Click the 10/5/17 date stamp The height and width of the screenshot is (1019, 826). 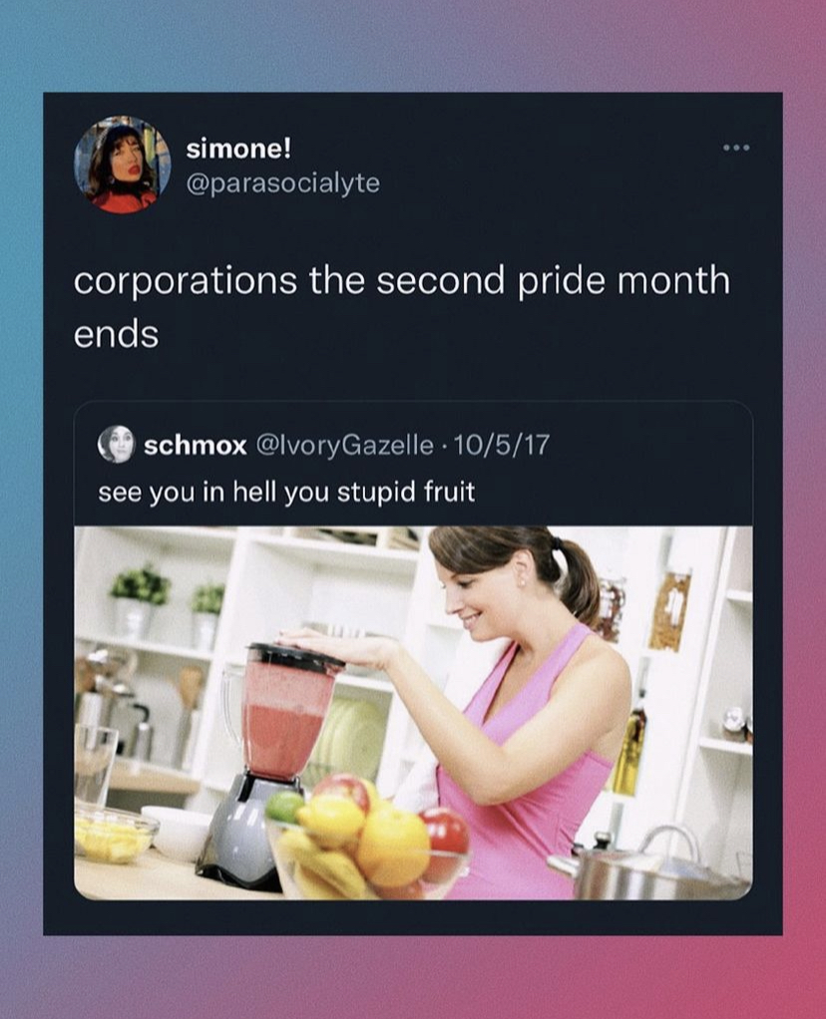[x=501, y=445]
